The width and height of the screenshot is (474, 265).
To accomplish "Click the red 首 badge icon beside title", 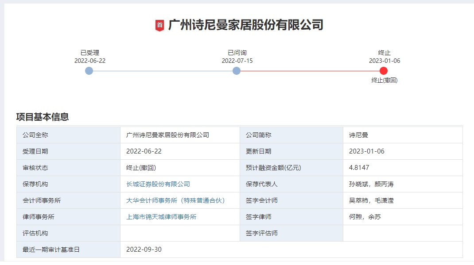I will [x=159, y=25].
